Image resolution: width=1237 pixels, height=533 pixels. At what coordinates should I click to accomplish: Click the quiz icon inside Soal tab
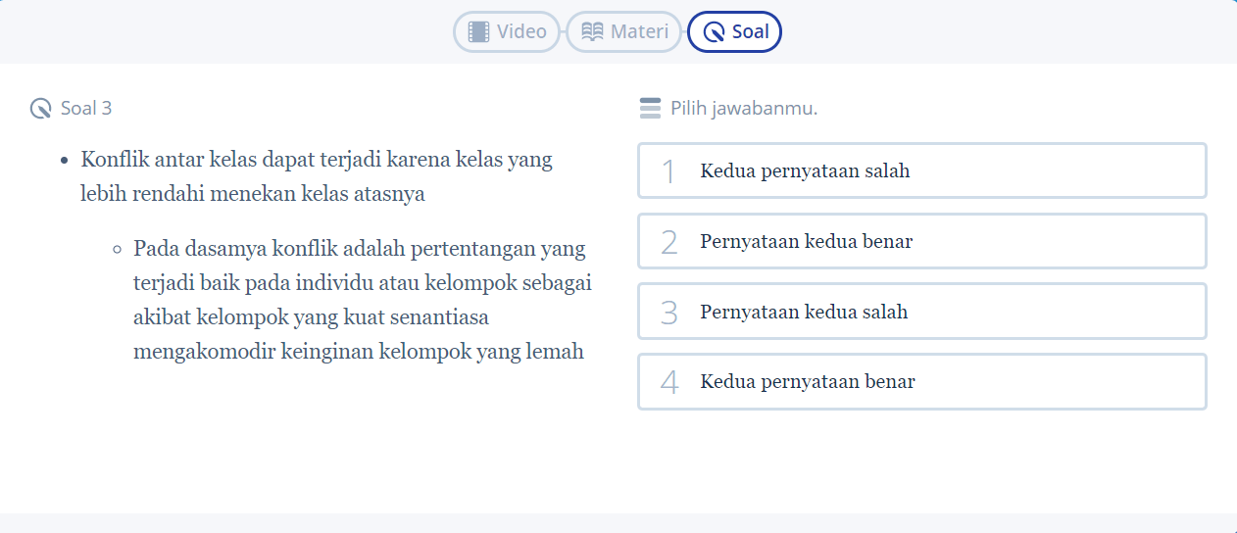715,32
